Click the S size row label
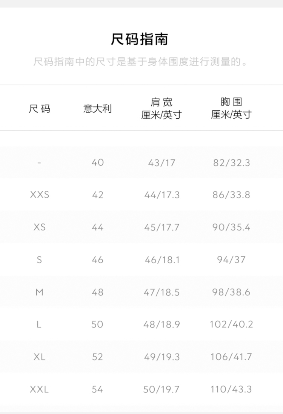 [x=39, y=260]
